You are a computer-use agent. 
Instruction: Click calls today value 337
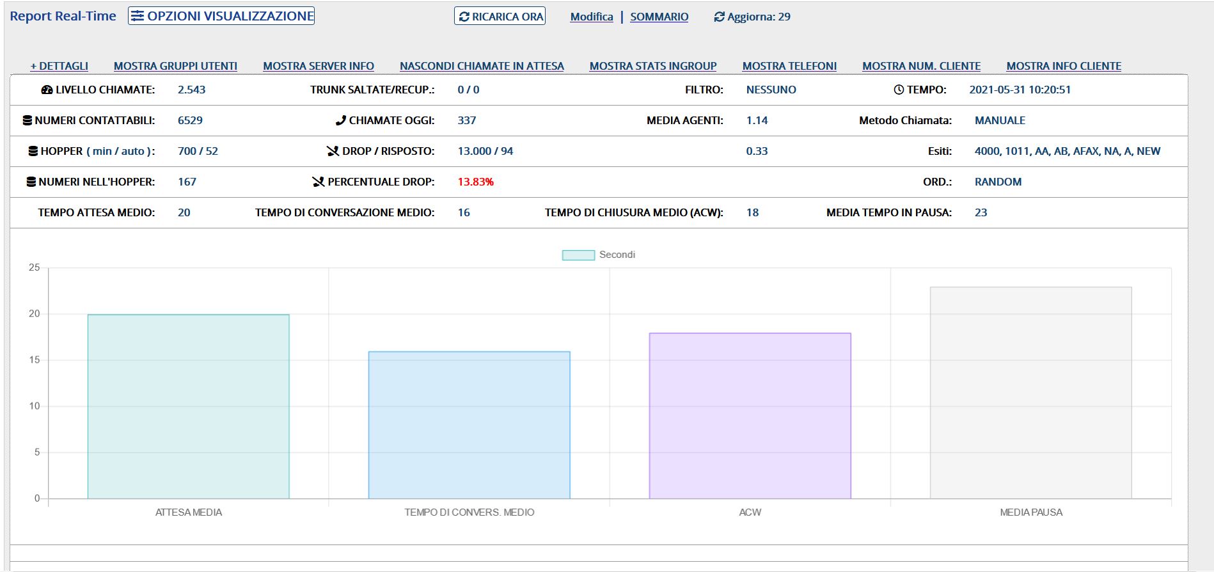click(467, 120)
